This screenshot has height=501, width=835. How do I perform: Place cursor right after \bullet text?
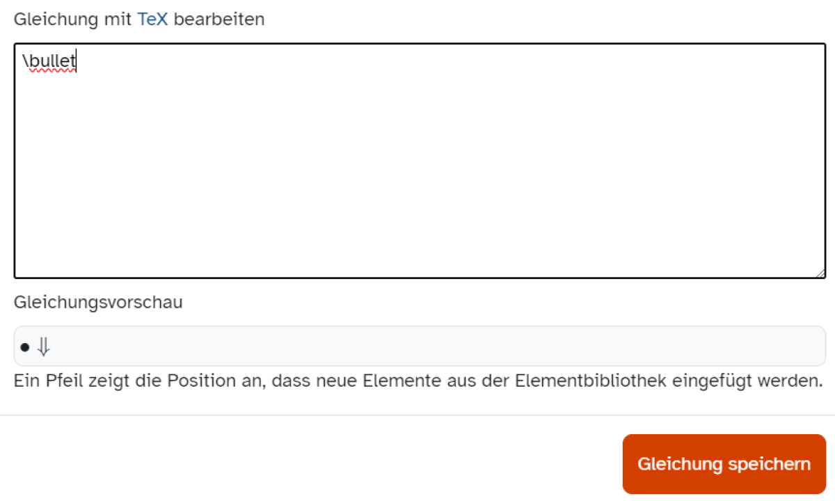point(77,62)
